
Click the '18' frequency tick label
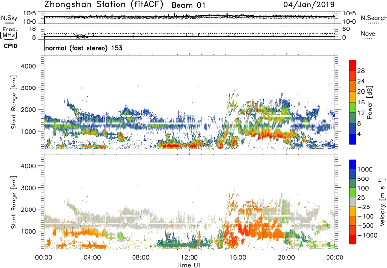tap(32, 29)
